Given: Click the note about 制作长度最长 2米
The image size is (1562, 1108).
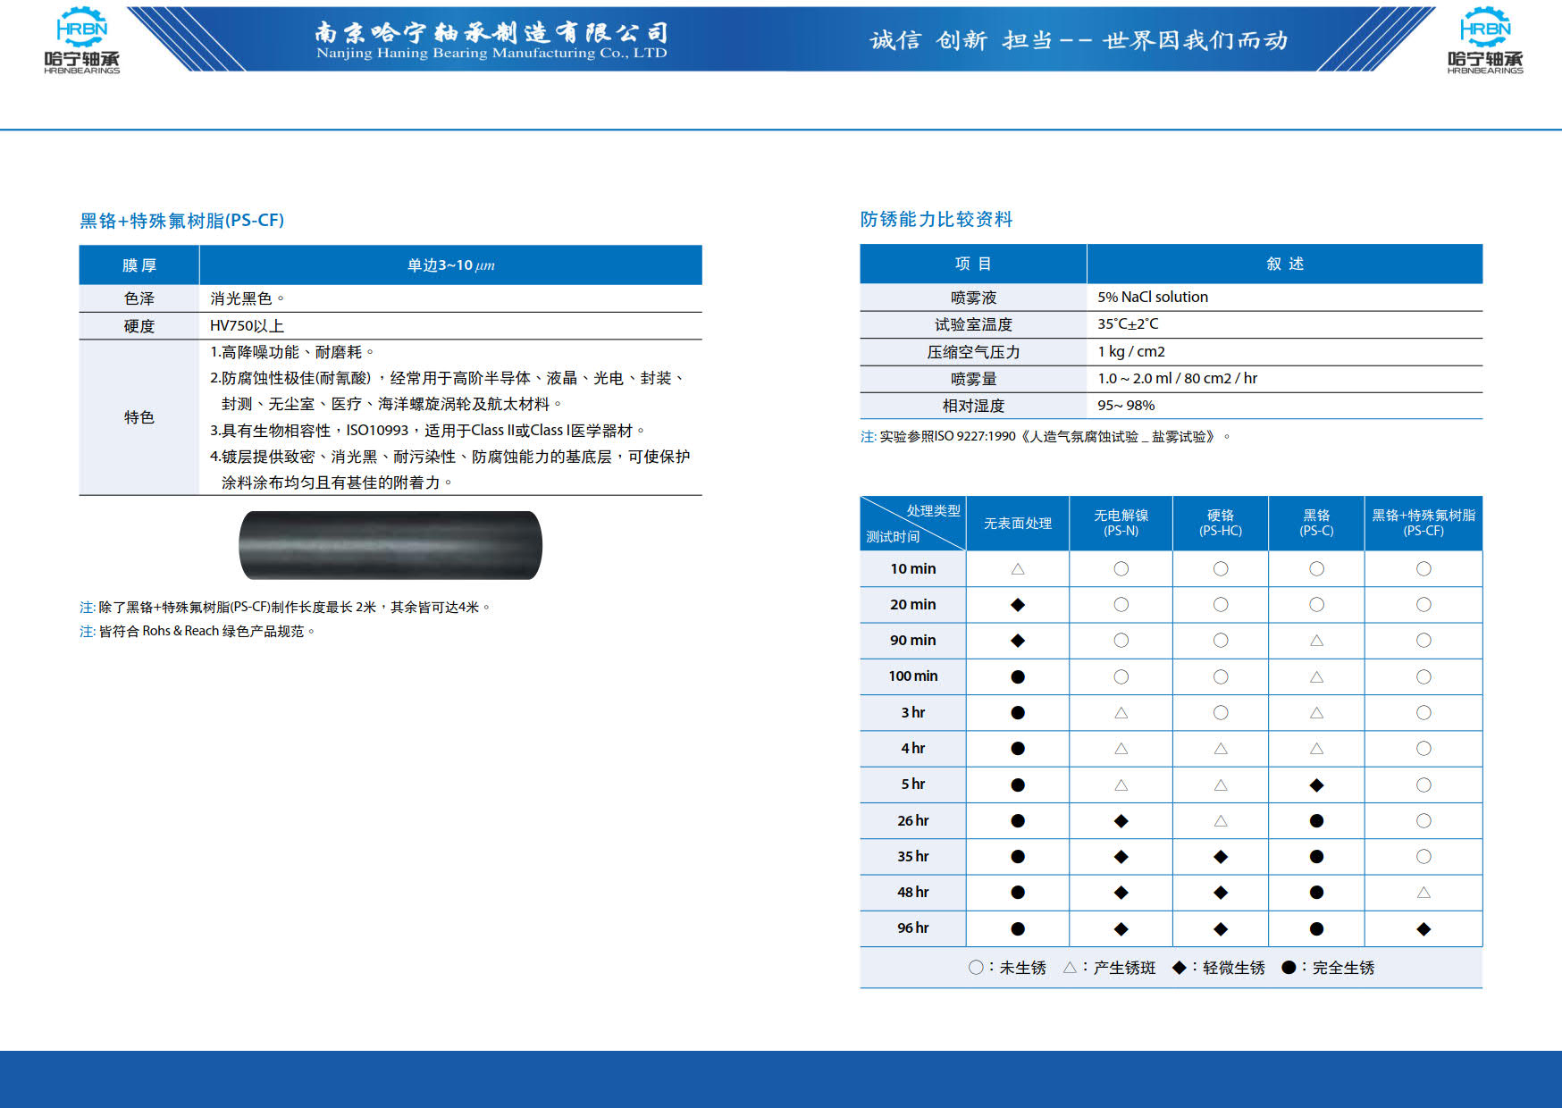Looking at the screenshot, I should [x=285, y=607].
